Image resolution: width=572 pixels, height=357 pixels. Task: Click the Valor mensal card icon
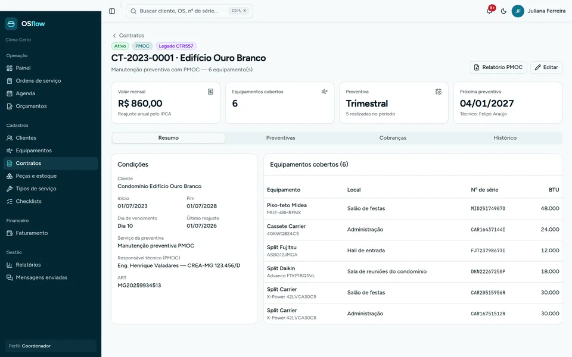point(210,92)
